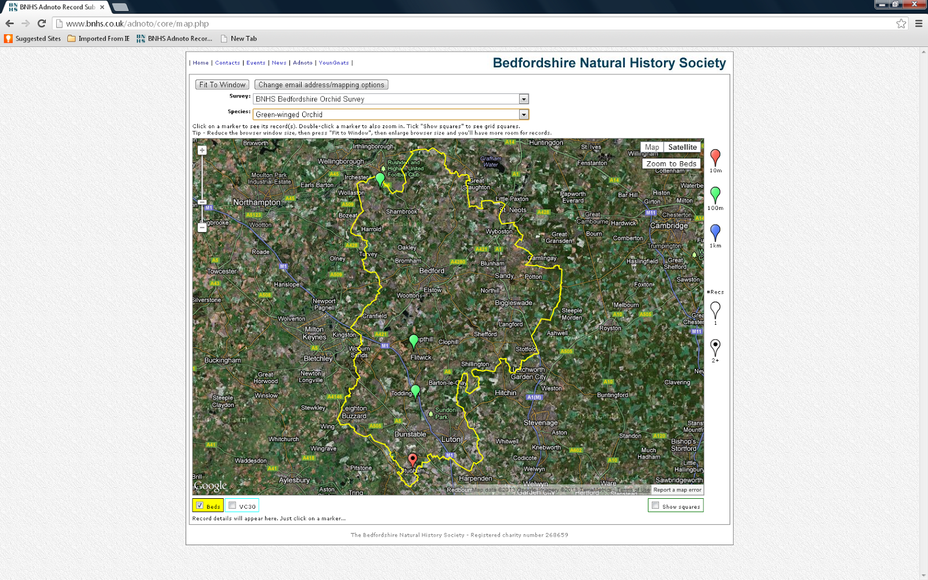Click Zoom to Beds button

click(x=671, y=164)
